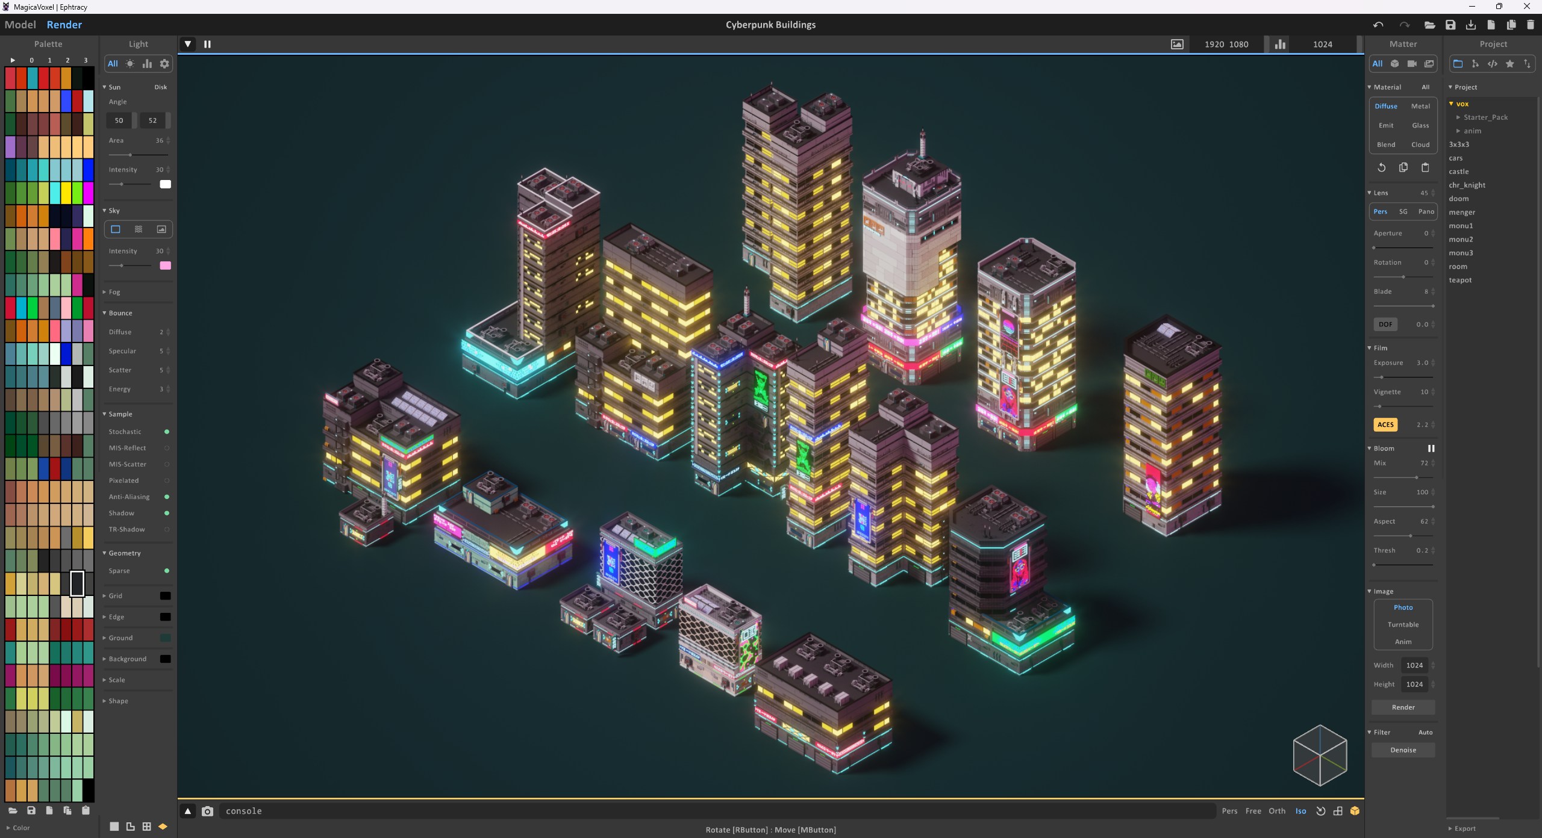Toggle the ACES tone mapping button
This screenshot has width=1542, height=838.
click(x=1385, y=425)
